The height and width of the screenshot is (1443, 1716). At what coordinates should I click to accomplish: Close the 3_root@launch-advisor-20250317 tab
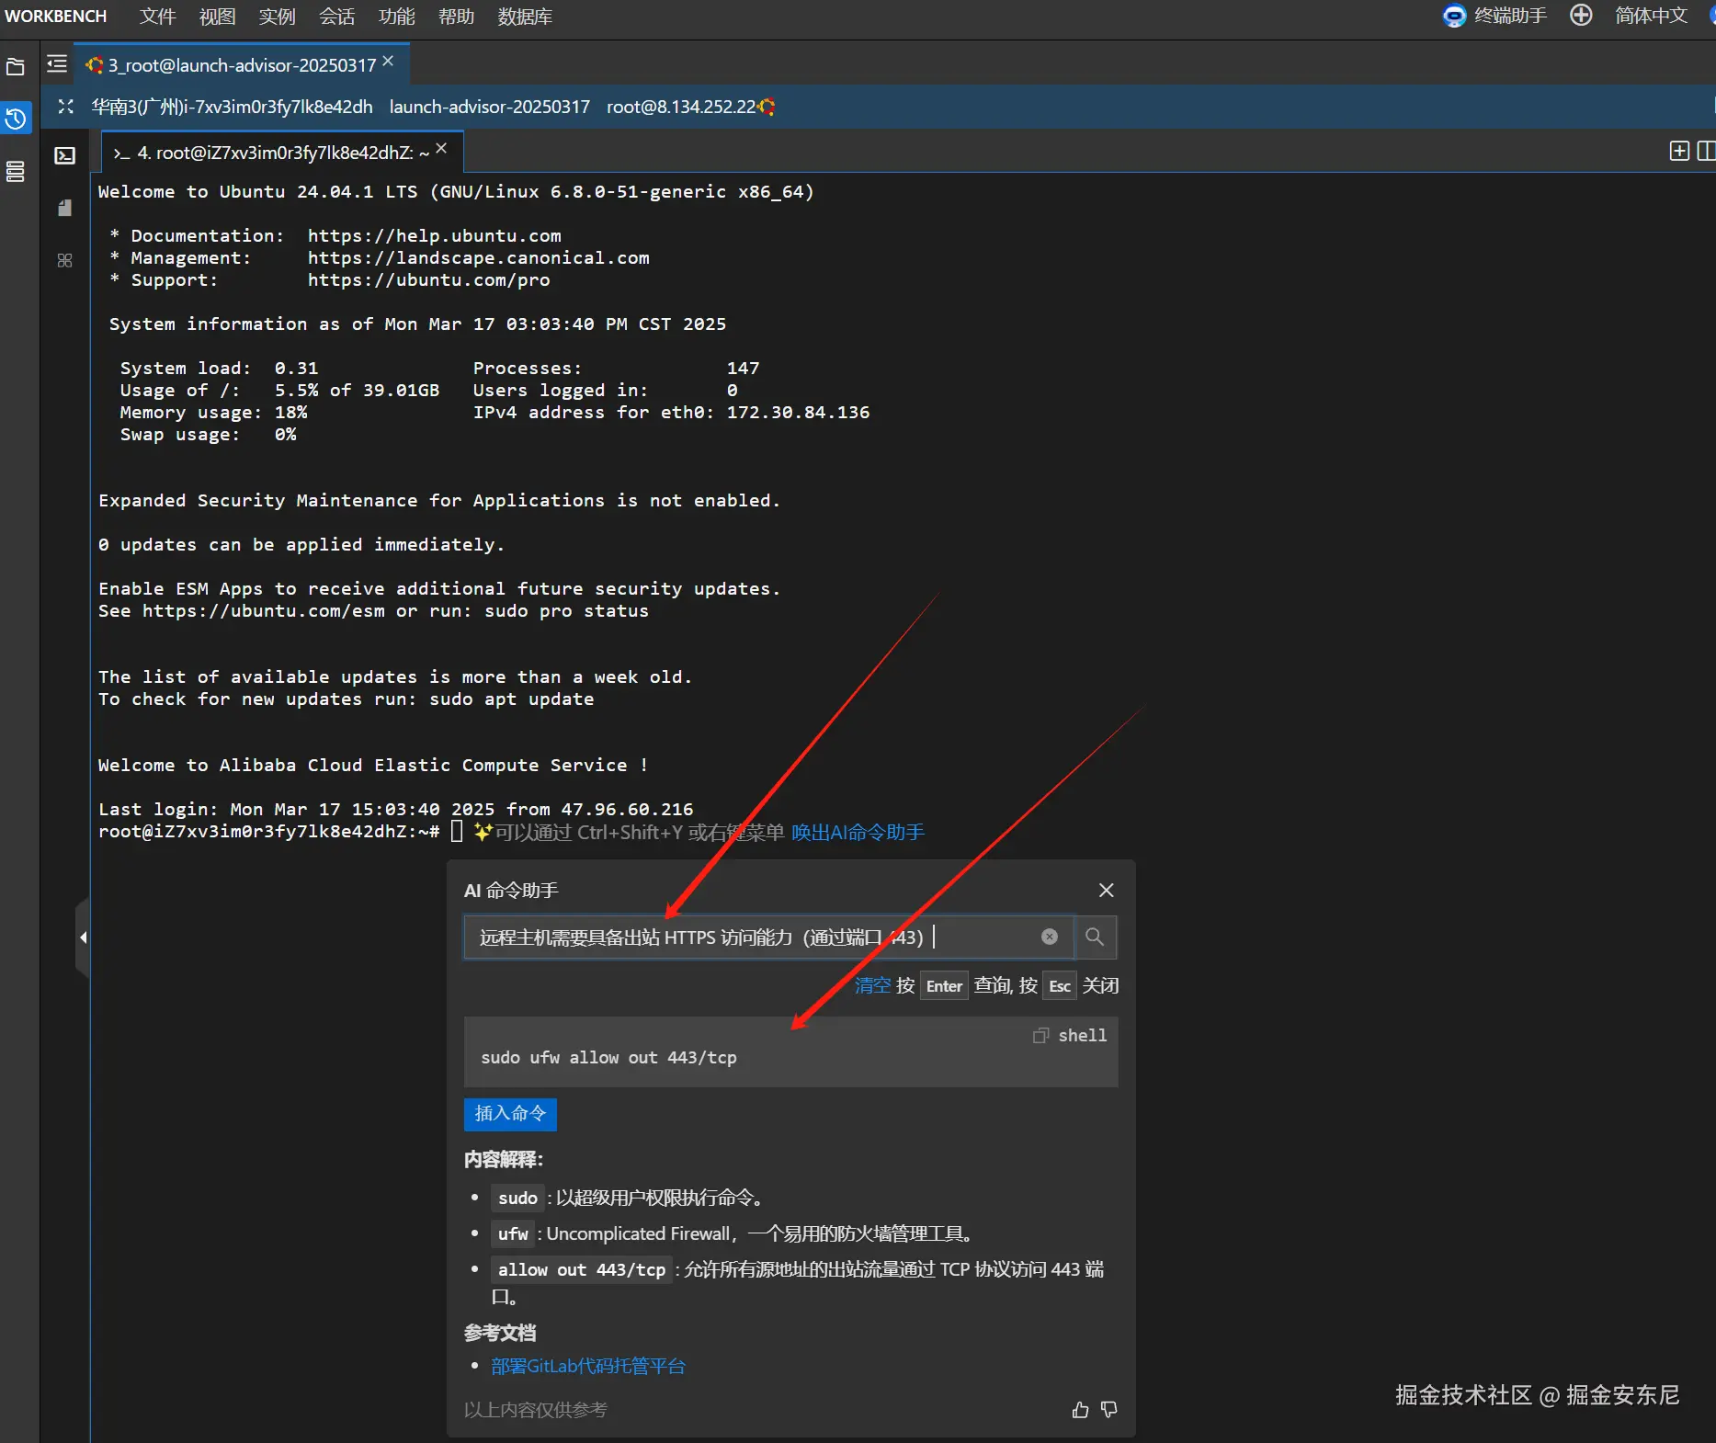(x=388, y=61)
